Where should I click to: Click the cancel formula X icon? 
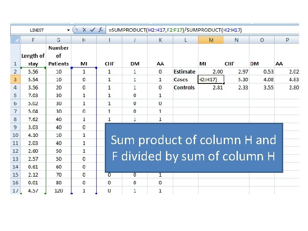tap(84, 30)
